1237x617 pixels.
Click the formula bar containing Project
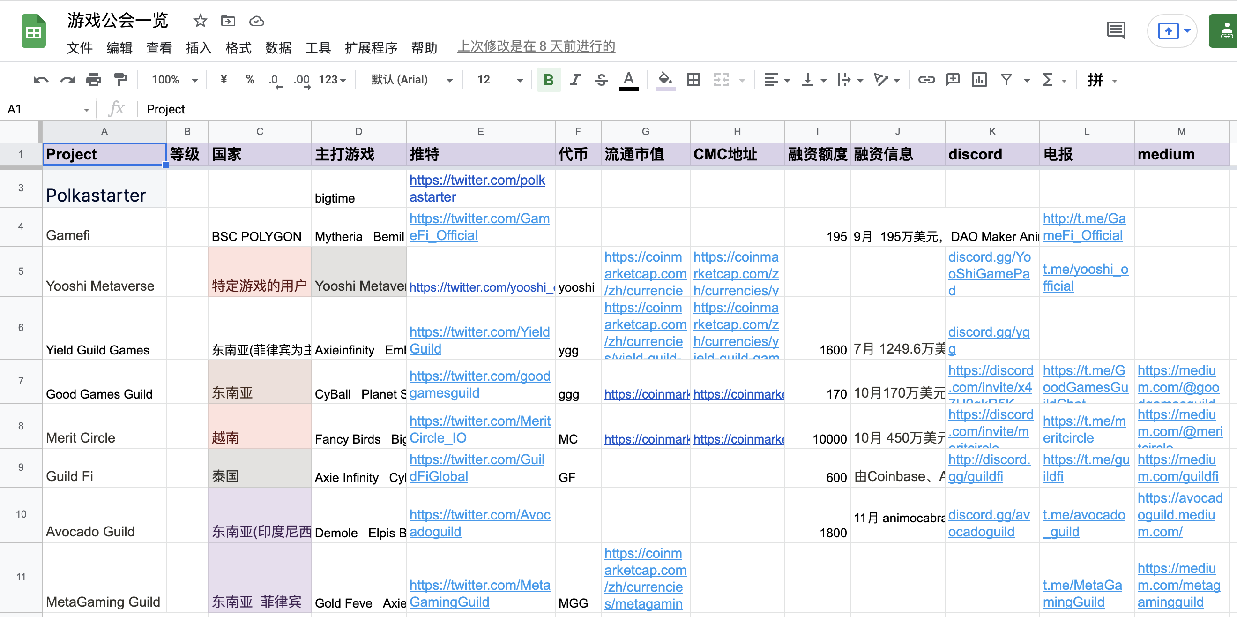[687, 109]
